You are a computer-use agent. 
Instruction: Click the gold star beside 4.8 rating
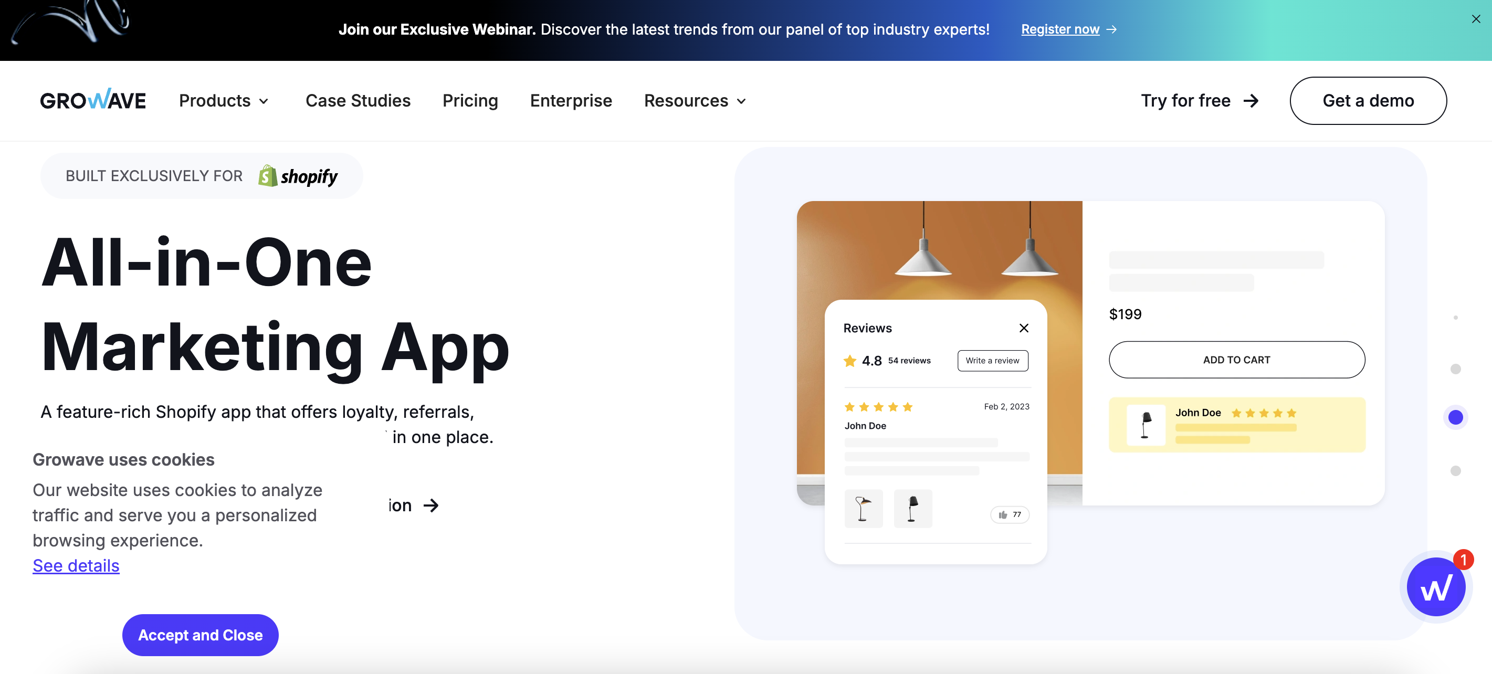point(849,361)
